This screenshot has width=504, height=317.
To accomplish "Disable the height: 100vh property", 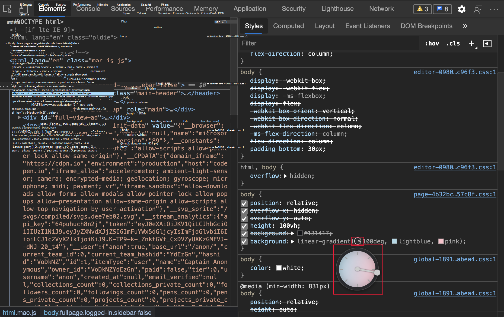I will coord(244,226).
